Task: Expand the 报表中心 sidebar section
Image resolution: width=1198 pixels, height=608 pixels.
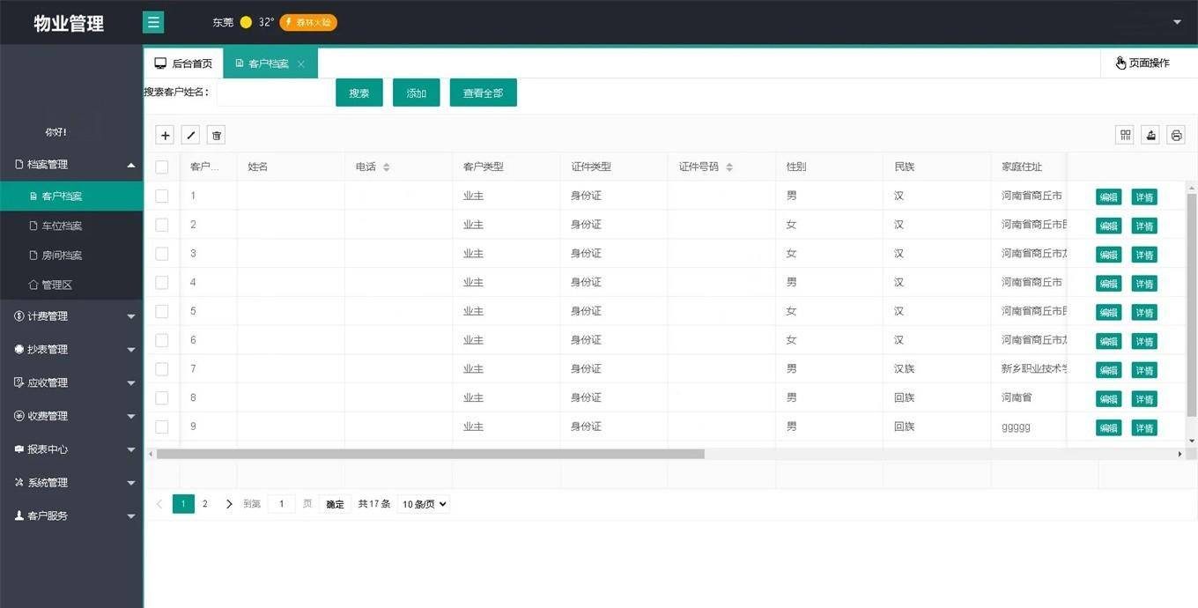Action: pyautogui.click(x=71, y=449)
